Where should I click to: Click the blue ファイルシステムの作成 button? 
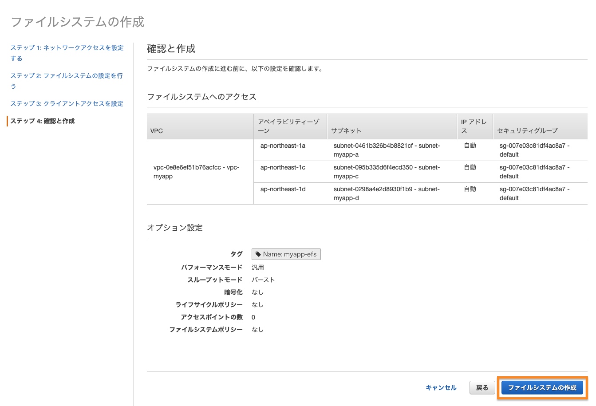tap(542, 387)
